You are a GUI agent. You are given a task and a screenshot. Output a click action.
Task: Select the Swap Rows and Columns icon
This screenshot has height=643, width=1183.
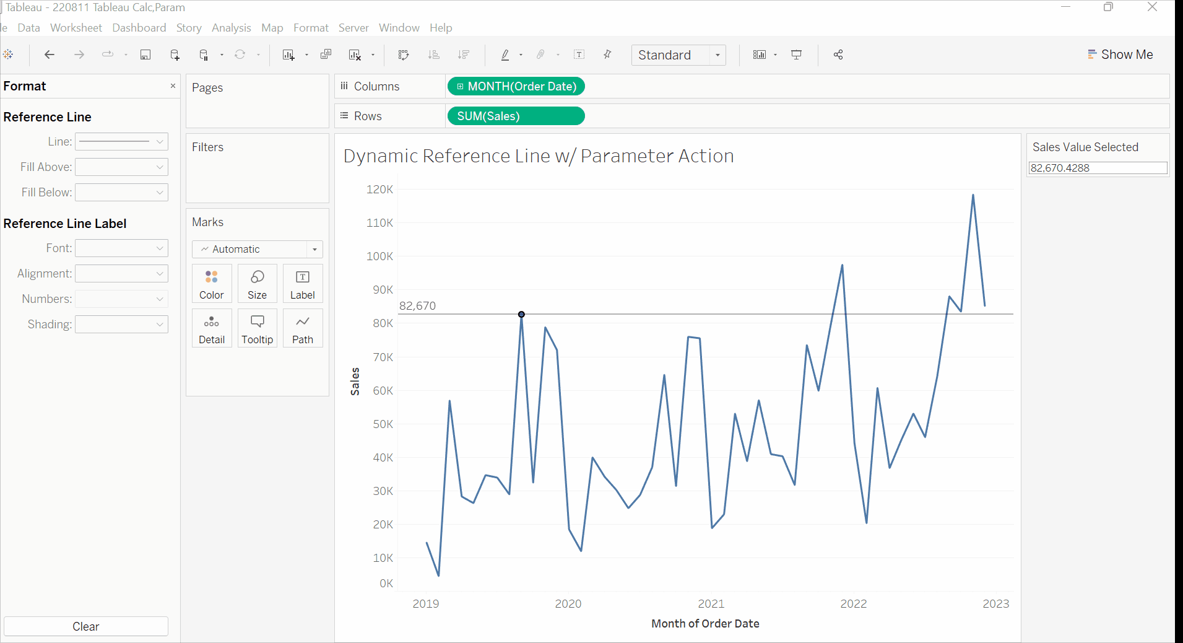[403, 55]
